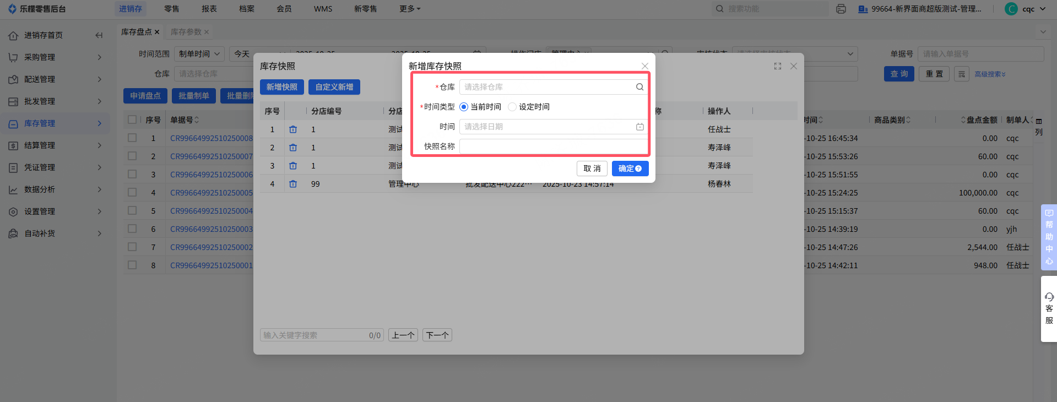Click the delete icon in snapshot row 4
Screen dimensions: 1057x402
click(x=293, y=184)
